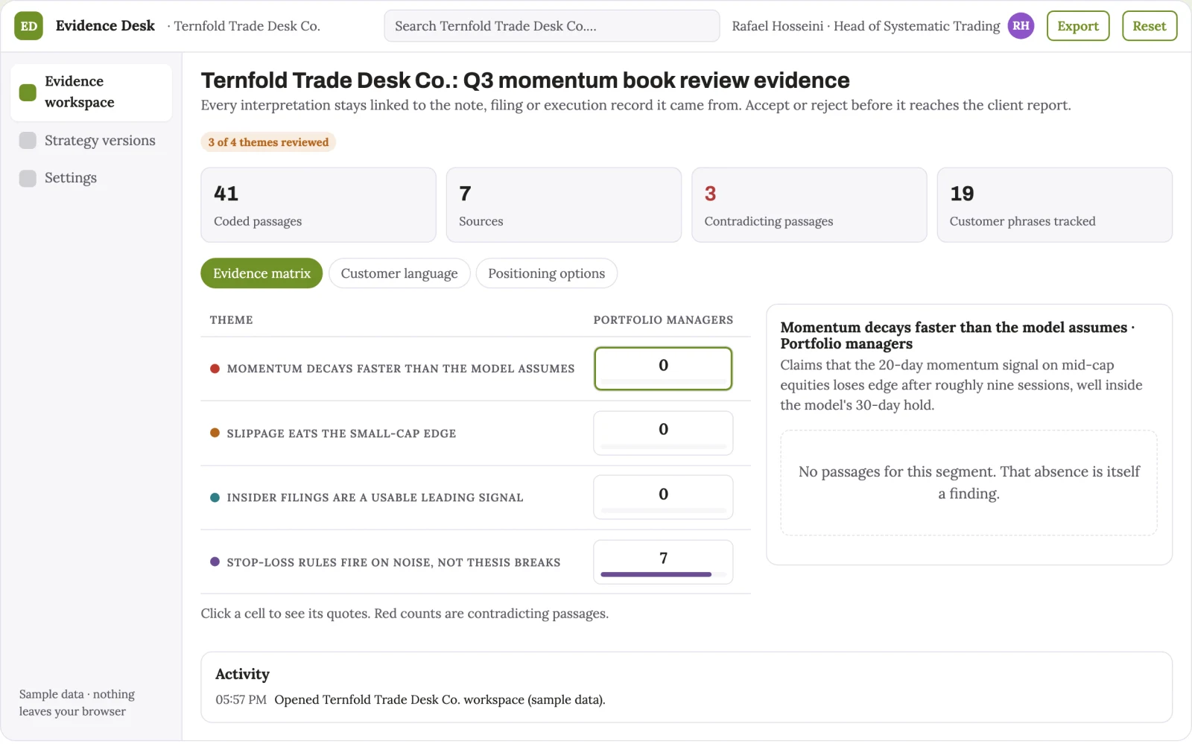This screenshot has width=1192, height=744.
Task: Open the Positioning options tab
Action: [546, 273]
